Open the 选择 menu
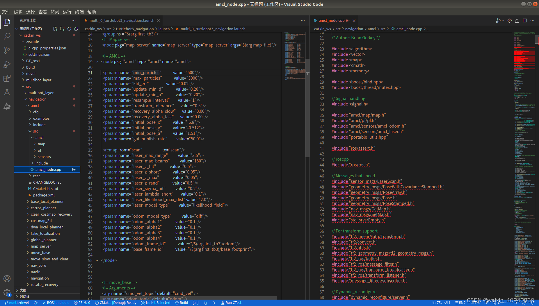 coord(31,12)
